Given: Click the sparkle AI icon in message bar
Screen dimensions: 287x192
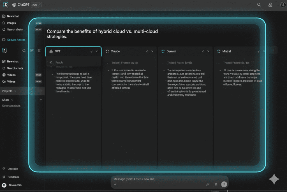Looking at the screenshot, I should coord(208,184).
